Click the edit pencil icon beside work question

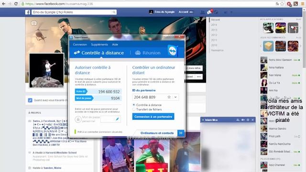(x=30, y=100)
